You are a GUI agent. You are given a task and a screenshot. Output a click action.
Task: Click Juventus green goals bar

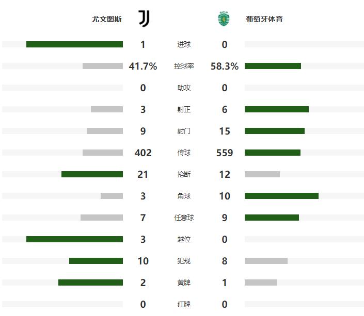[74, 44]
